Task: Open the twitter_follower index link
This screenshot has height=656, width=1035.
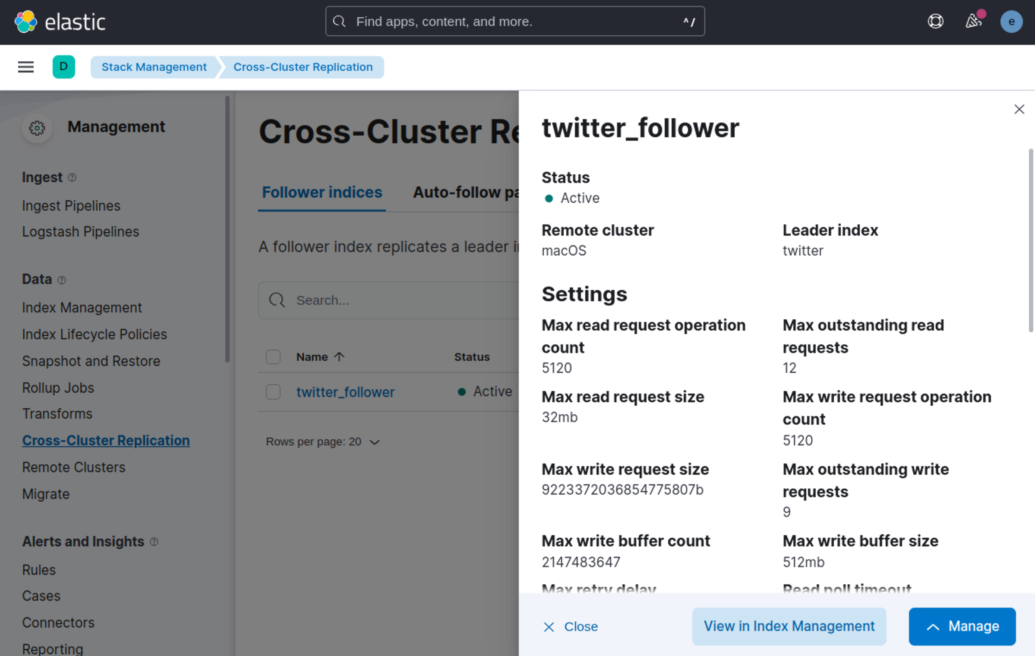Action: click(x=345, y=392)
